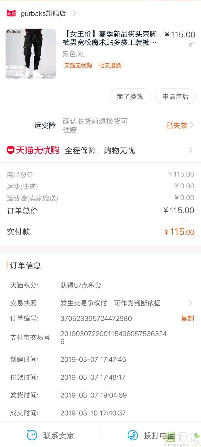This screenshot has width=201, height=447.
Task: Expand the 已失效 shipping insurance chevron
Action: pos(192,125)
